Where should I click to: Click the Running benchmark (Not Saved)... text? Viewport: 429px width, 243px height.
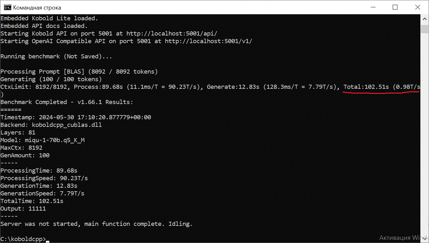click(x=56, y=56)
